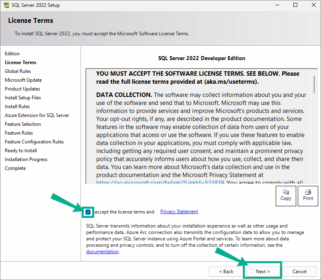
Task: Print the license terms
Action: 308,196
